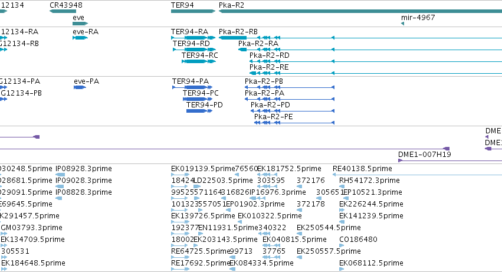The width and height of the screenshot is (502, 272).
Task: Click the 372176 EST label
Action: tap(310, 181)
